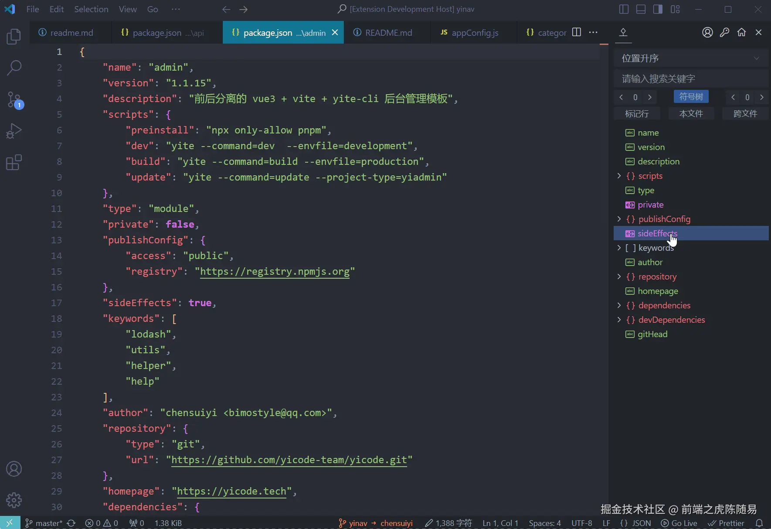Open Source Control view with one pending change

tap(14, 100)
